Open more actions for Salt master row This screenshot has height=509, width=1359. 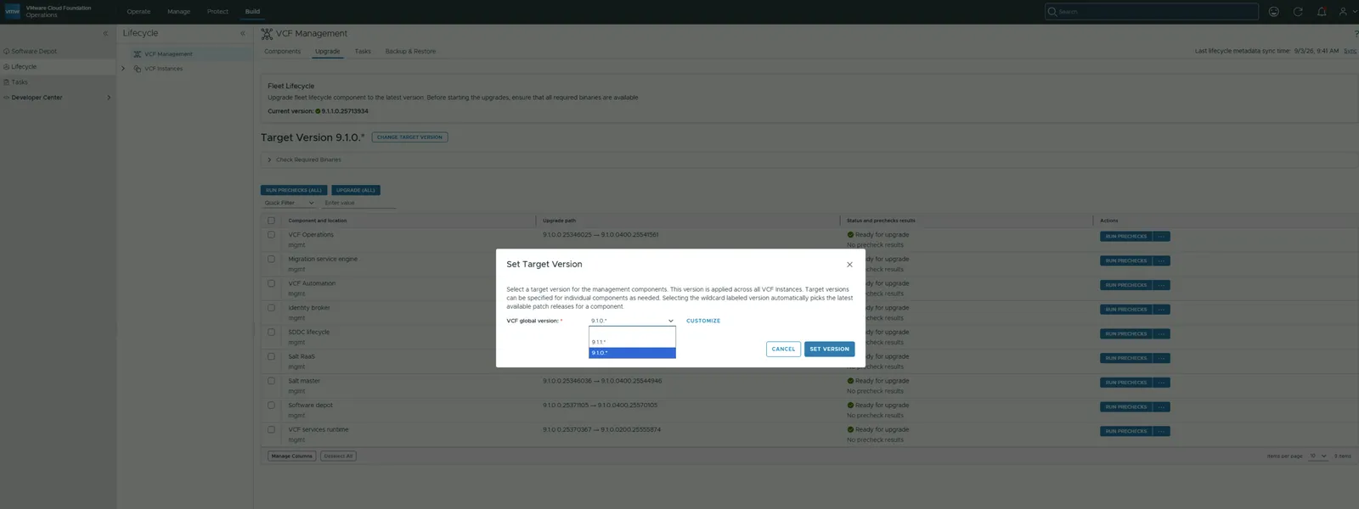[1162, 383]
